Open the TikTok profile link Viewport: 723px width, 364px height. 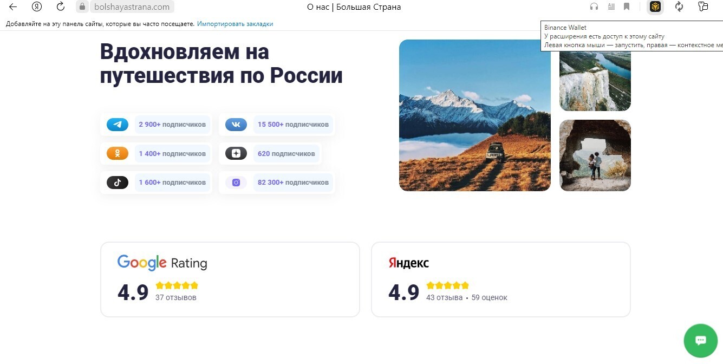[156, 182]
